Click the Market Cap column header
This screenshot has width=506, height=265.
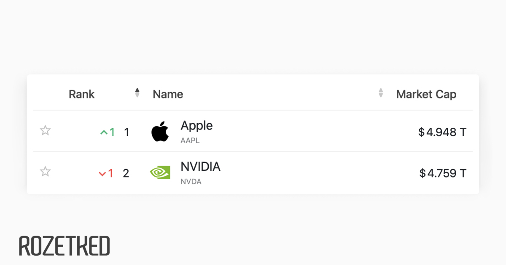(426, 94)
